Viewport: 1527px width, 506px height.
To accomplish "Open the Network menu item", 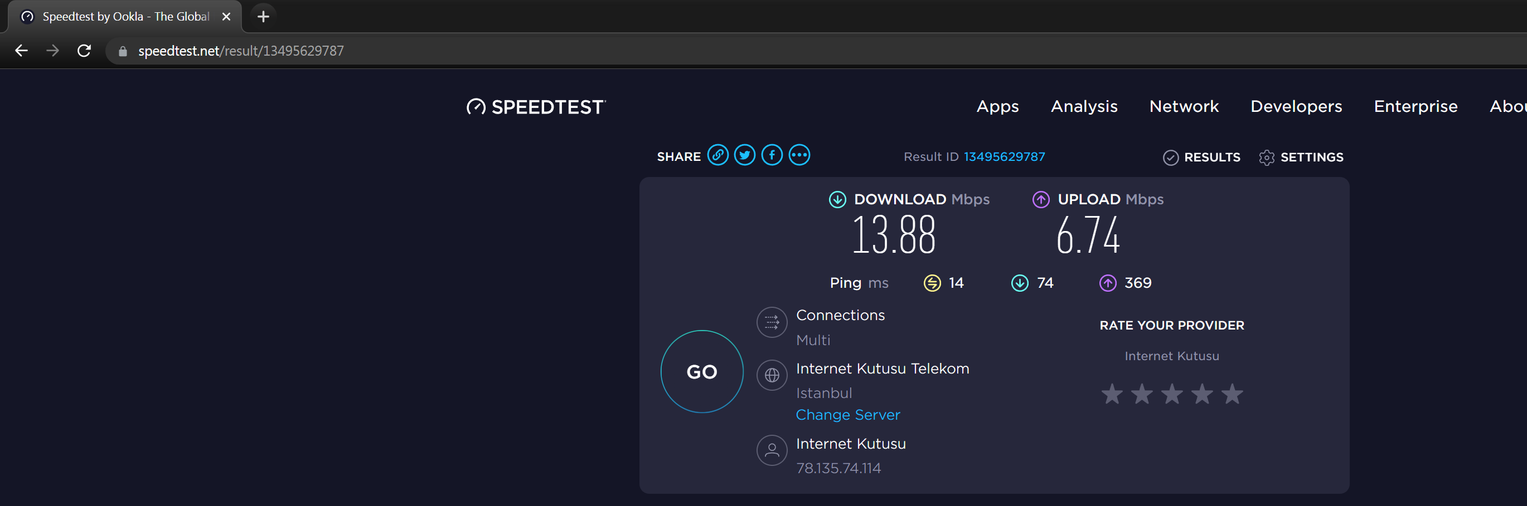I will (1184, 106).
